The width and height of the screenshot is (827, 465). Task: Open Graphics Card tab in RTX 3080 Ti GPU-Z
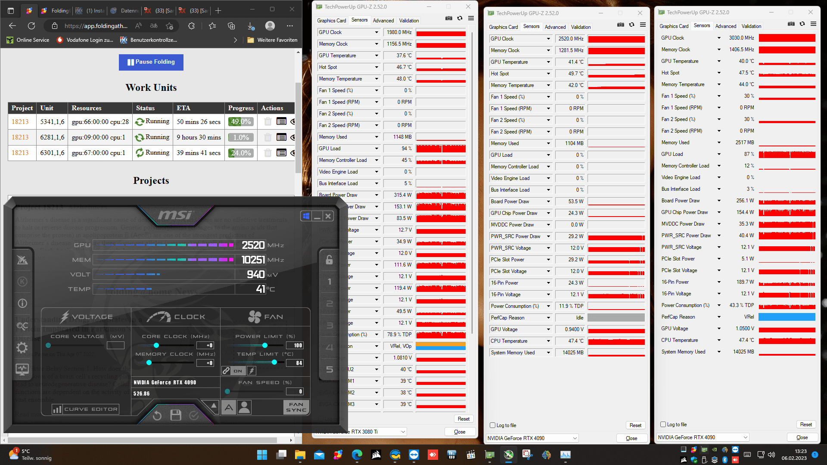coord(332,20)
